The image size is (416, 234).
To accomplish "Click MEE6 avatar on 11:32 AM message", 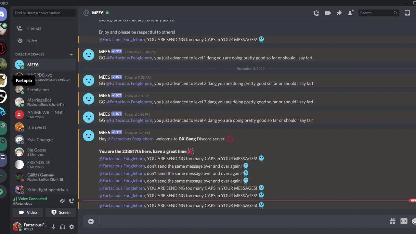I will [x=88, y=80].
